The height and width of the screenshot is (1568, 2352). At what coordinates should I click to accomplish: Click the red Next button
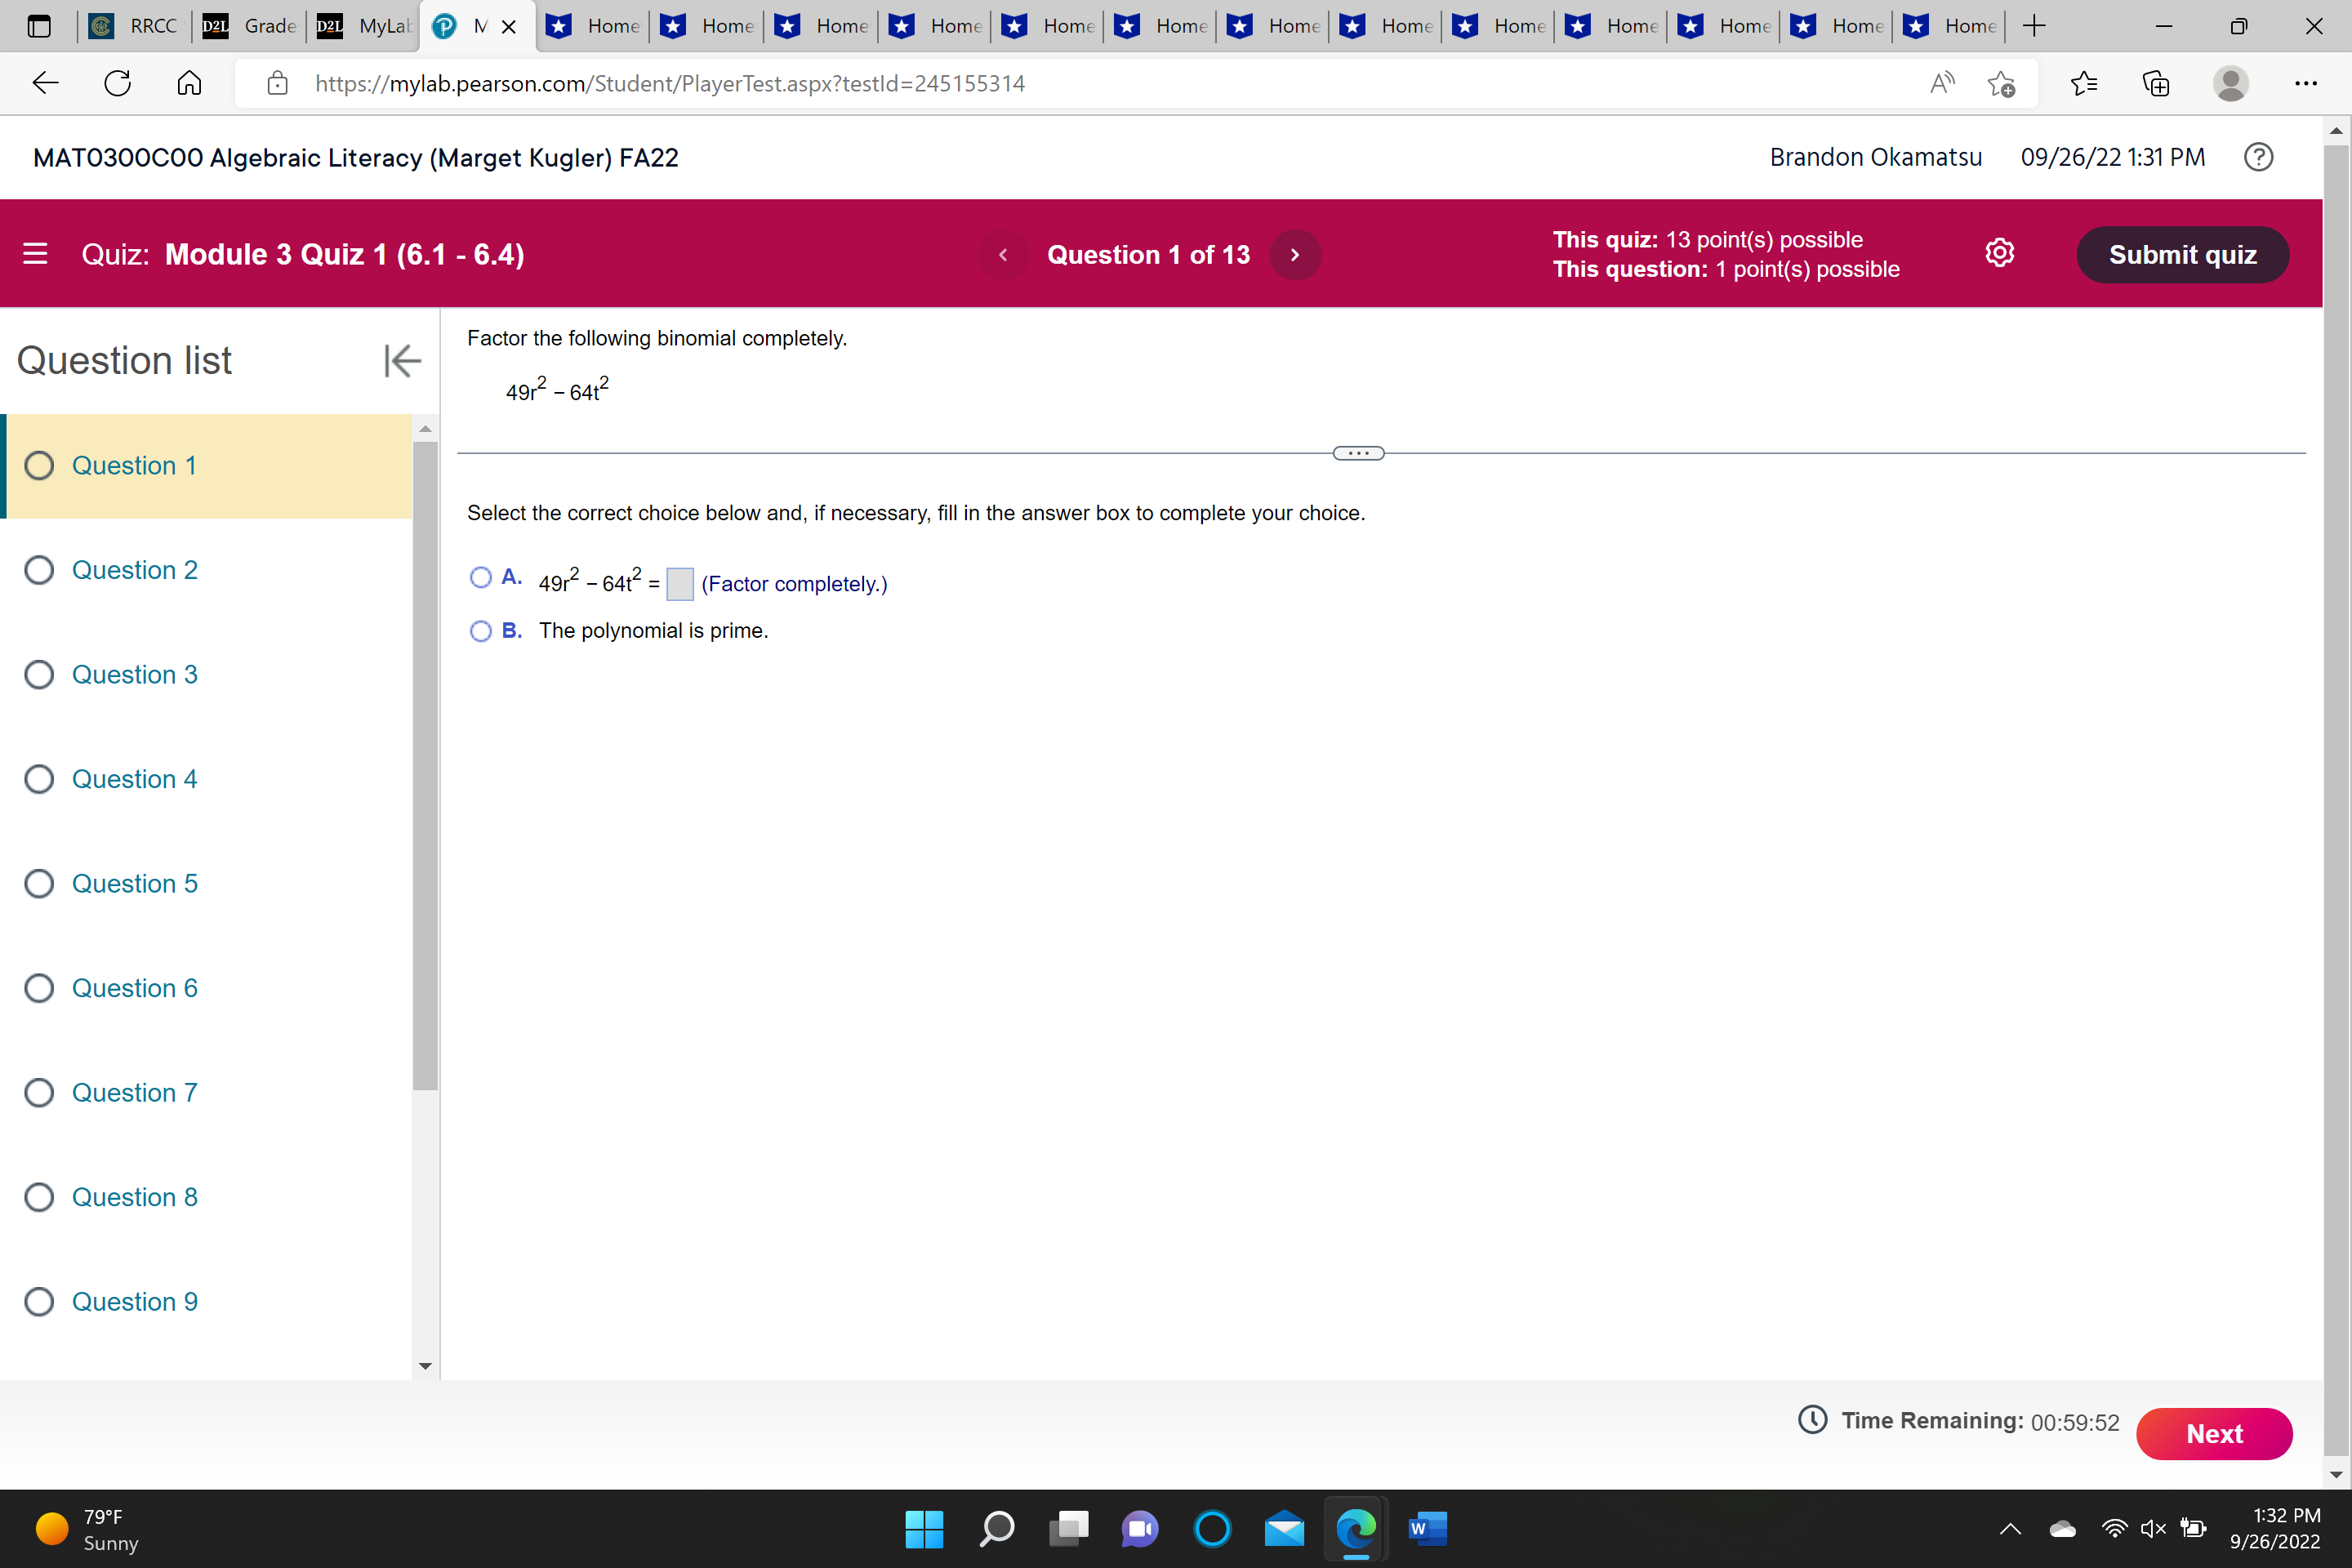pyautogui.click(x=2213, y=1433)
